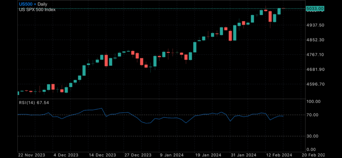Select the 4 Dec 2023 date label

click(x=66, y=155)
